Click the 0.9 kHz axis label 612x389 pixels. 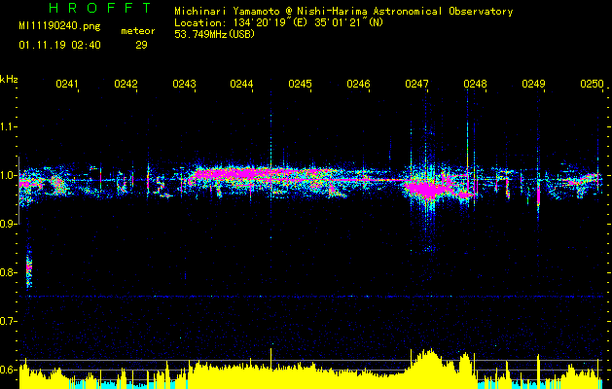8,224
